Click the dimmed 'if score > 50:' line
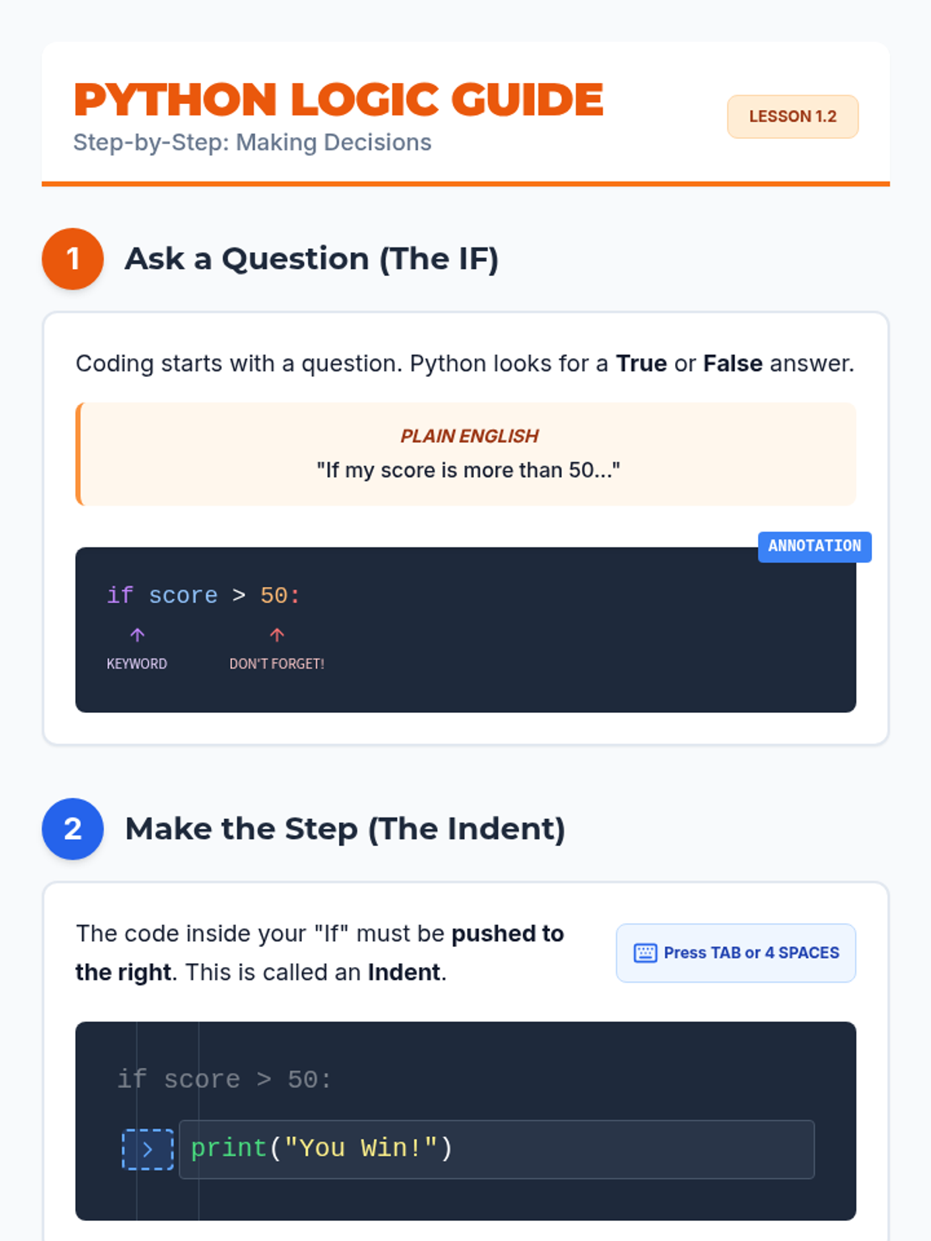 224,1080
